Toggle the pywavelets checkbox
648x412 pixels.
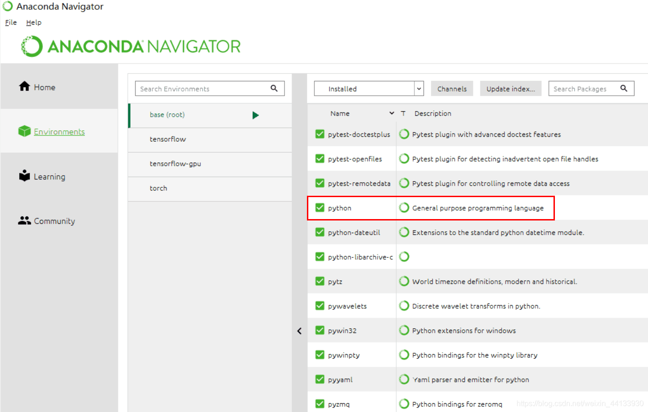tap(320, 306)
